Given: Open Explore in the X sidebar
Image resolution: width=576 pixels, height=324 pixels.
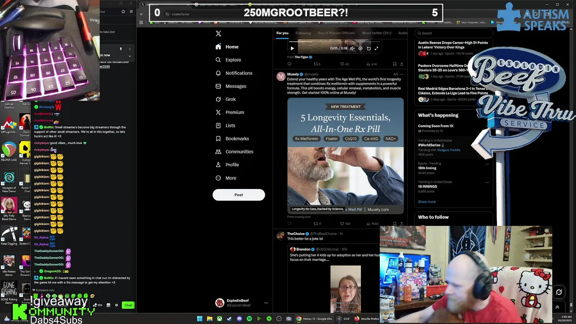Looking at the screenshot, I should click(x=228, y=60).
